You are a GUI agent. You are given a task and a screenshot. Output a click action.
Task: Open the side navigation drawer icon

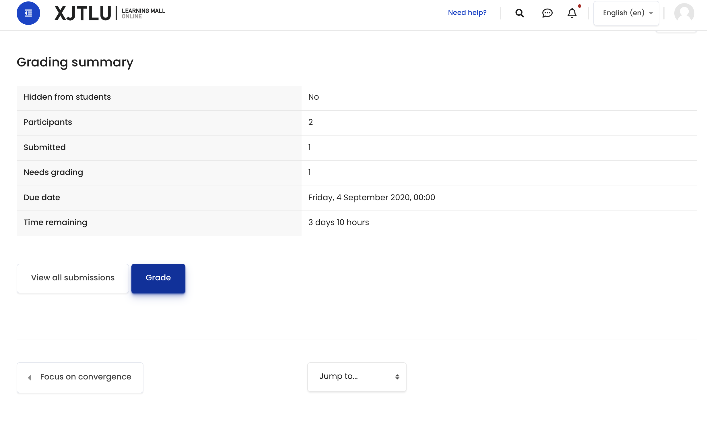(x=28, y=13)
